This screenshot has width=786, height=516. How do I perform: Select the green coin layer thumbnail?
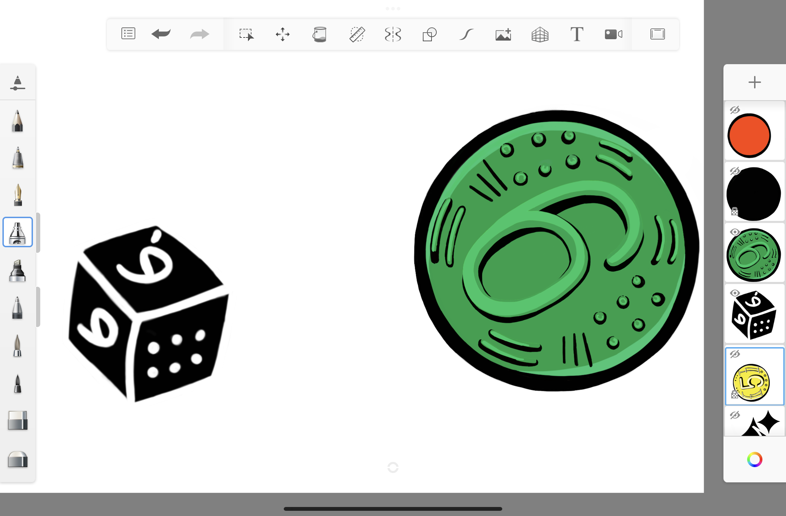click(754, 253)
